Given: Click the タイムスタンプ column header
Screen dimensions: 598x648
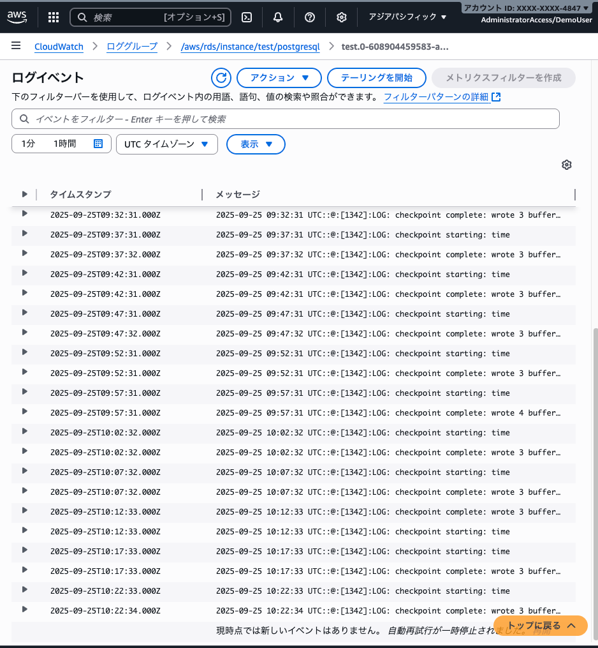Looking at the screenshot, I should 81,194.
